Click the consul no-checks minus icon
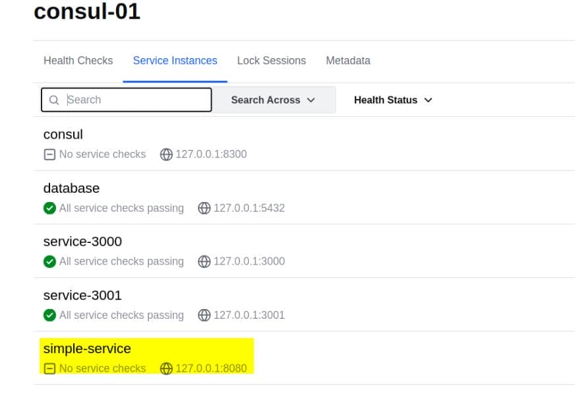Screen dimensions: 575x410 (x=49, y=154)
